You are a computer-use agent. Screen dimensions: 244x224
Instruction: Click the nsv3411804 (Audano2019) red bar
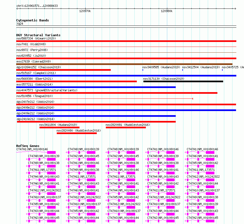pyautogui.click(x=59, y=127)
